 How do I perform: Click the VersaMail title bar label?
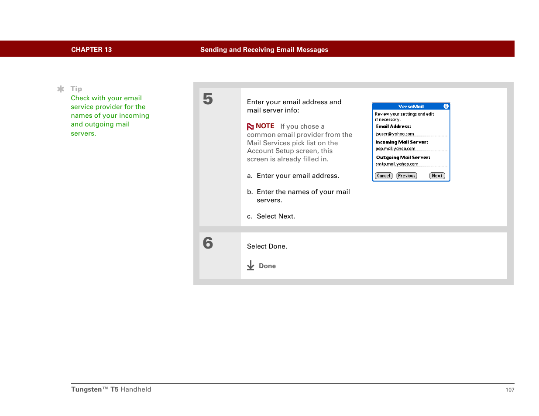[x=411, y=106]
